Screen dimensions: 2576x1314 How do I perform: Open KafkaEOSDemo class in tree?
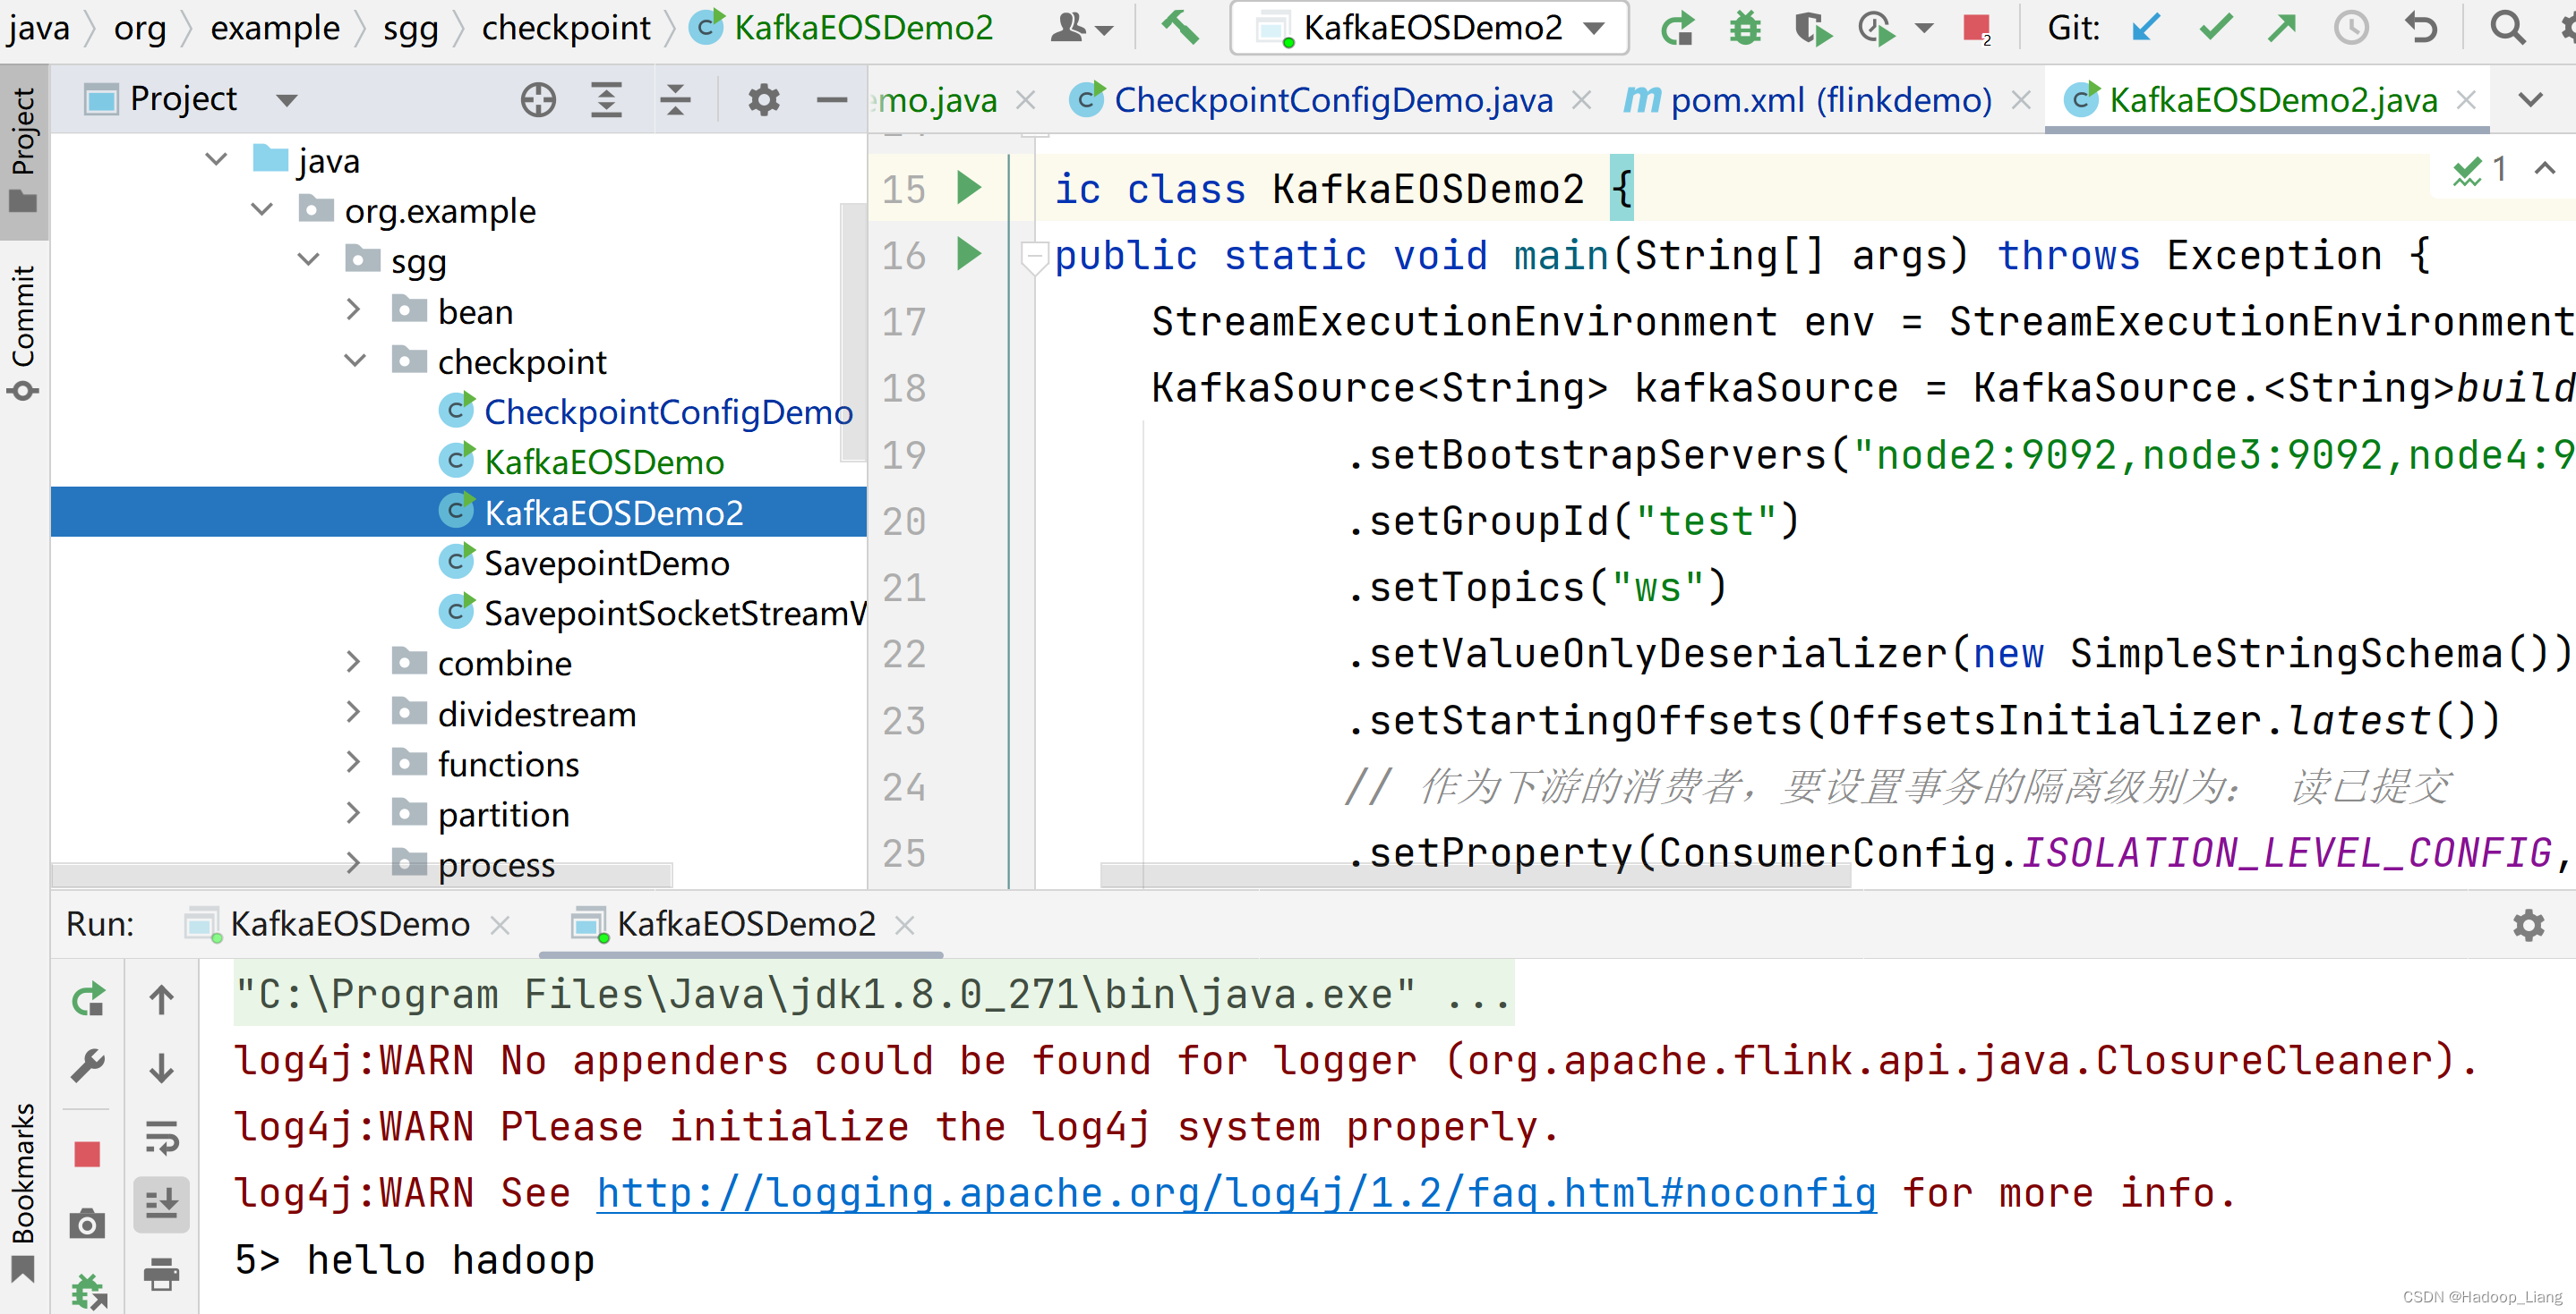582,462
